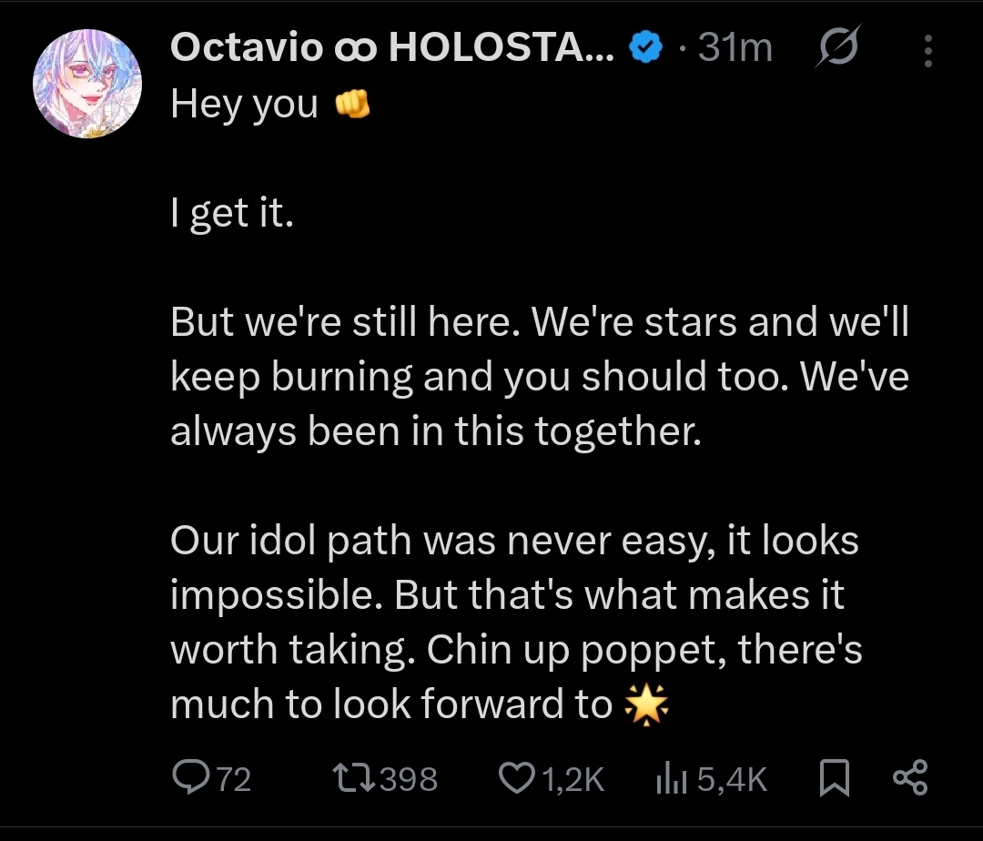Viewport: 983px width, 841px height.
Task: Click the 5,4K views count
Action: tap(732, 779)
